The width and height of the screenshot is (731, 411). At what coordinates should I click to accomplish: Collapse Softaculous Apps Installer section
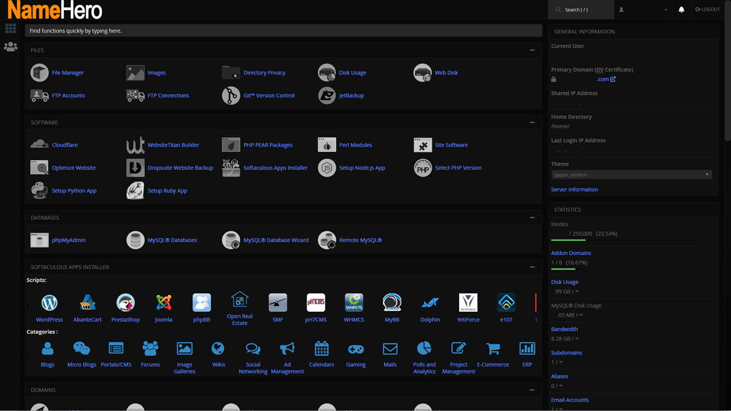click(x=532, y=267)
